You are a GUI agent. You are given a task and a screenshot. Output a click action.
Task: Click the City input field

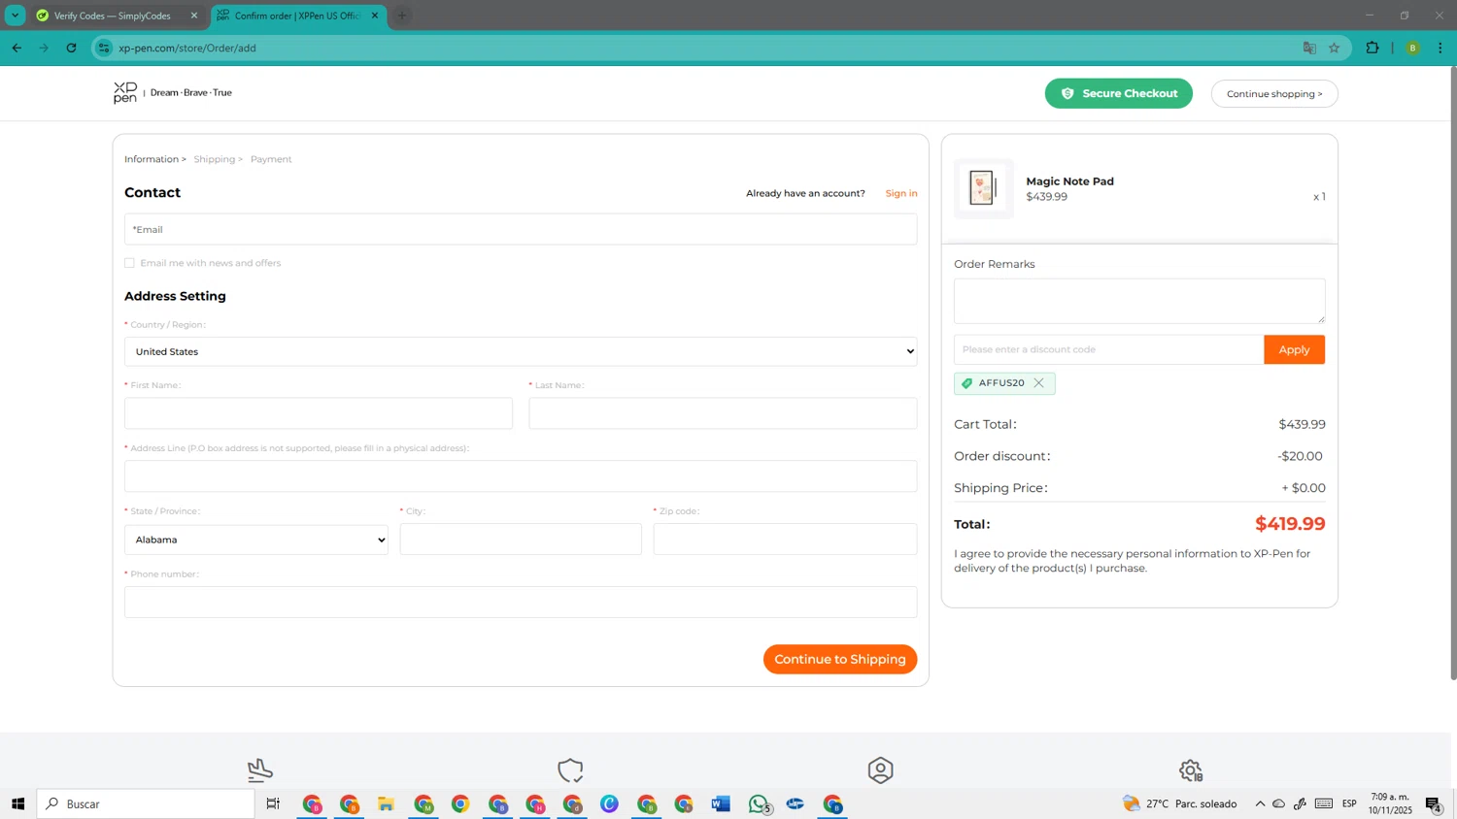521,540
